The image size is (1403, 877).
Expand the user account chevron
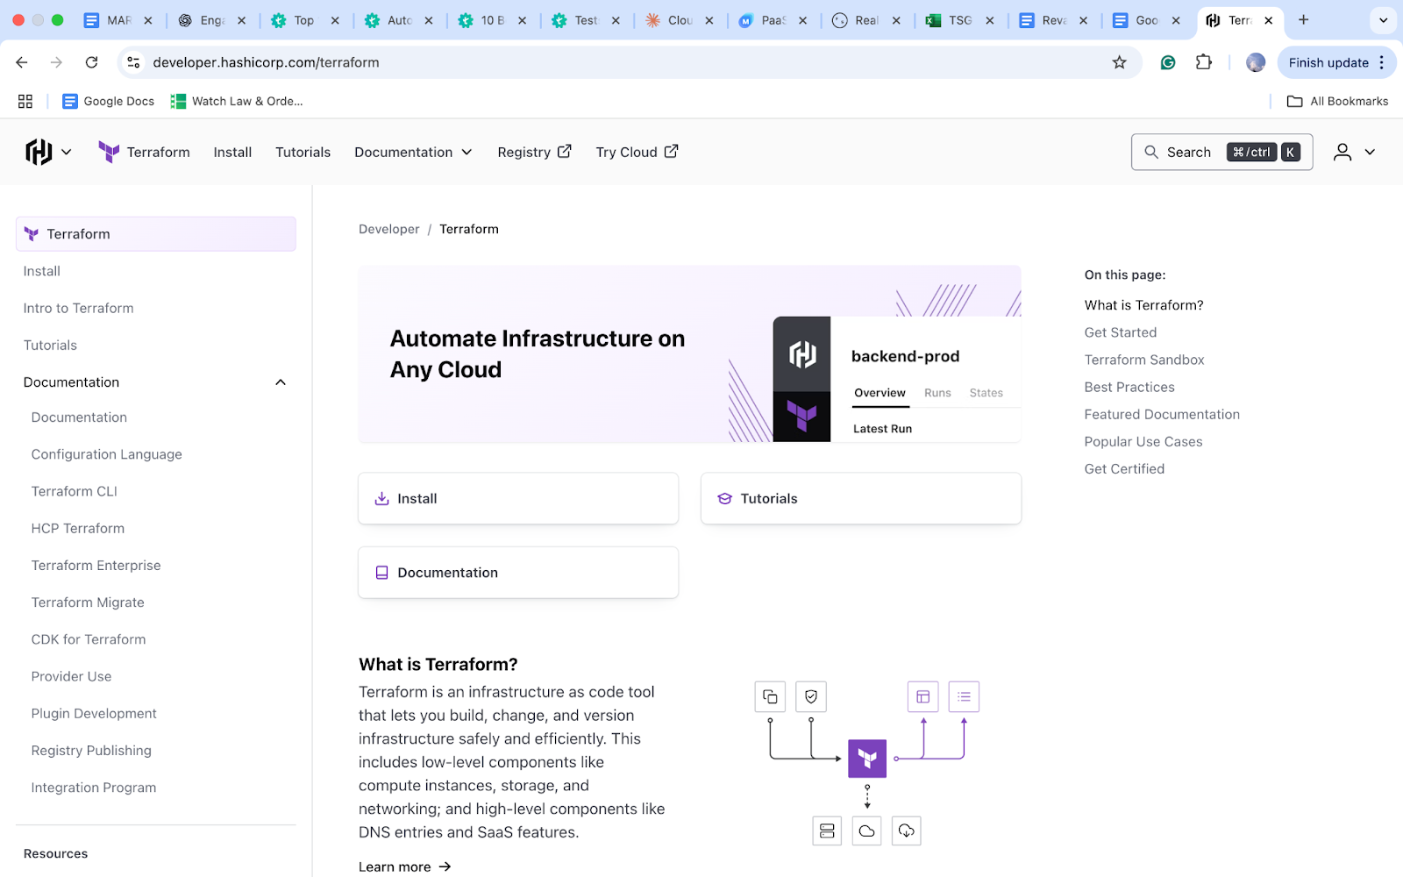pos(1370,152)
